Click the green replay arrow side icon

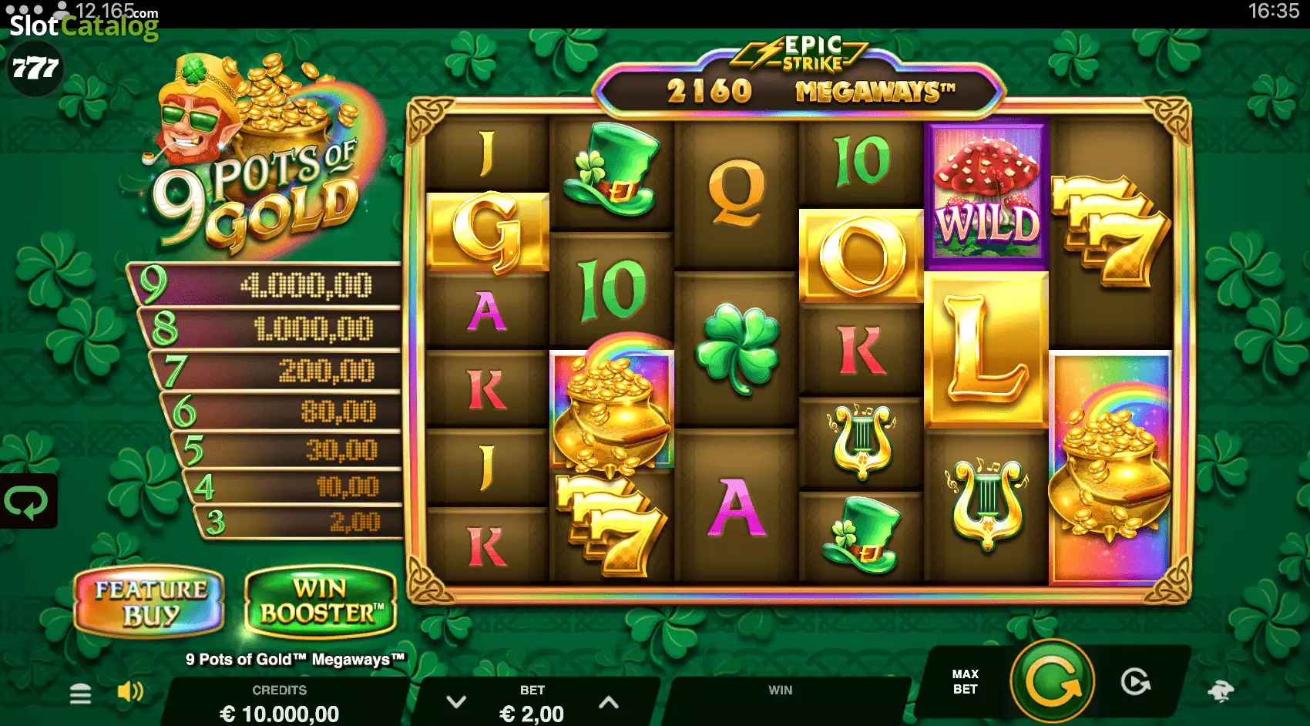point(27,502)
